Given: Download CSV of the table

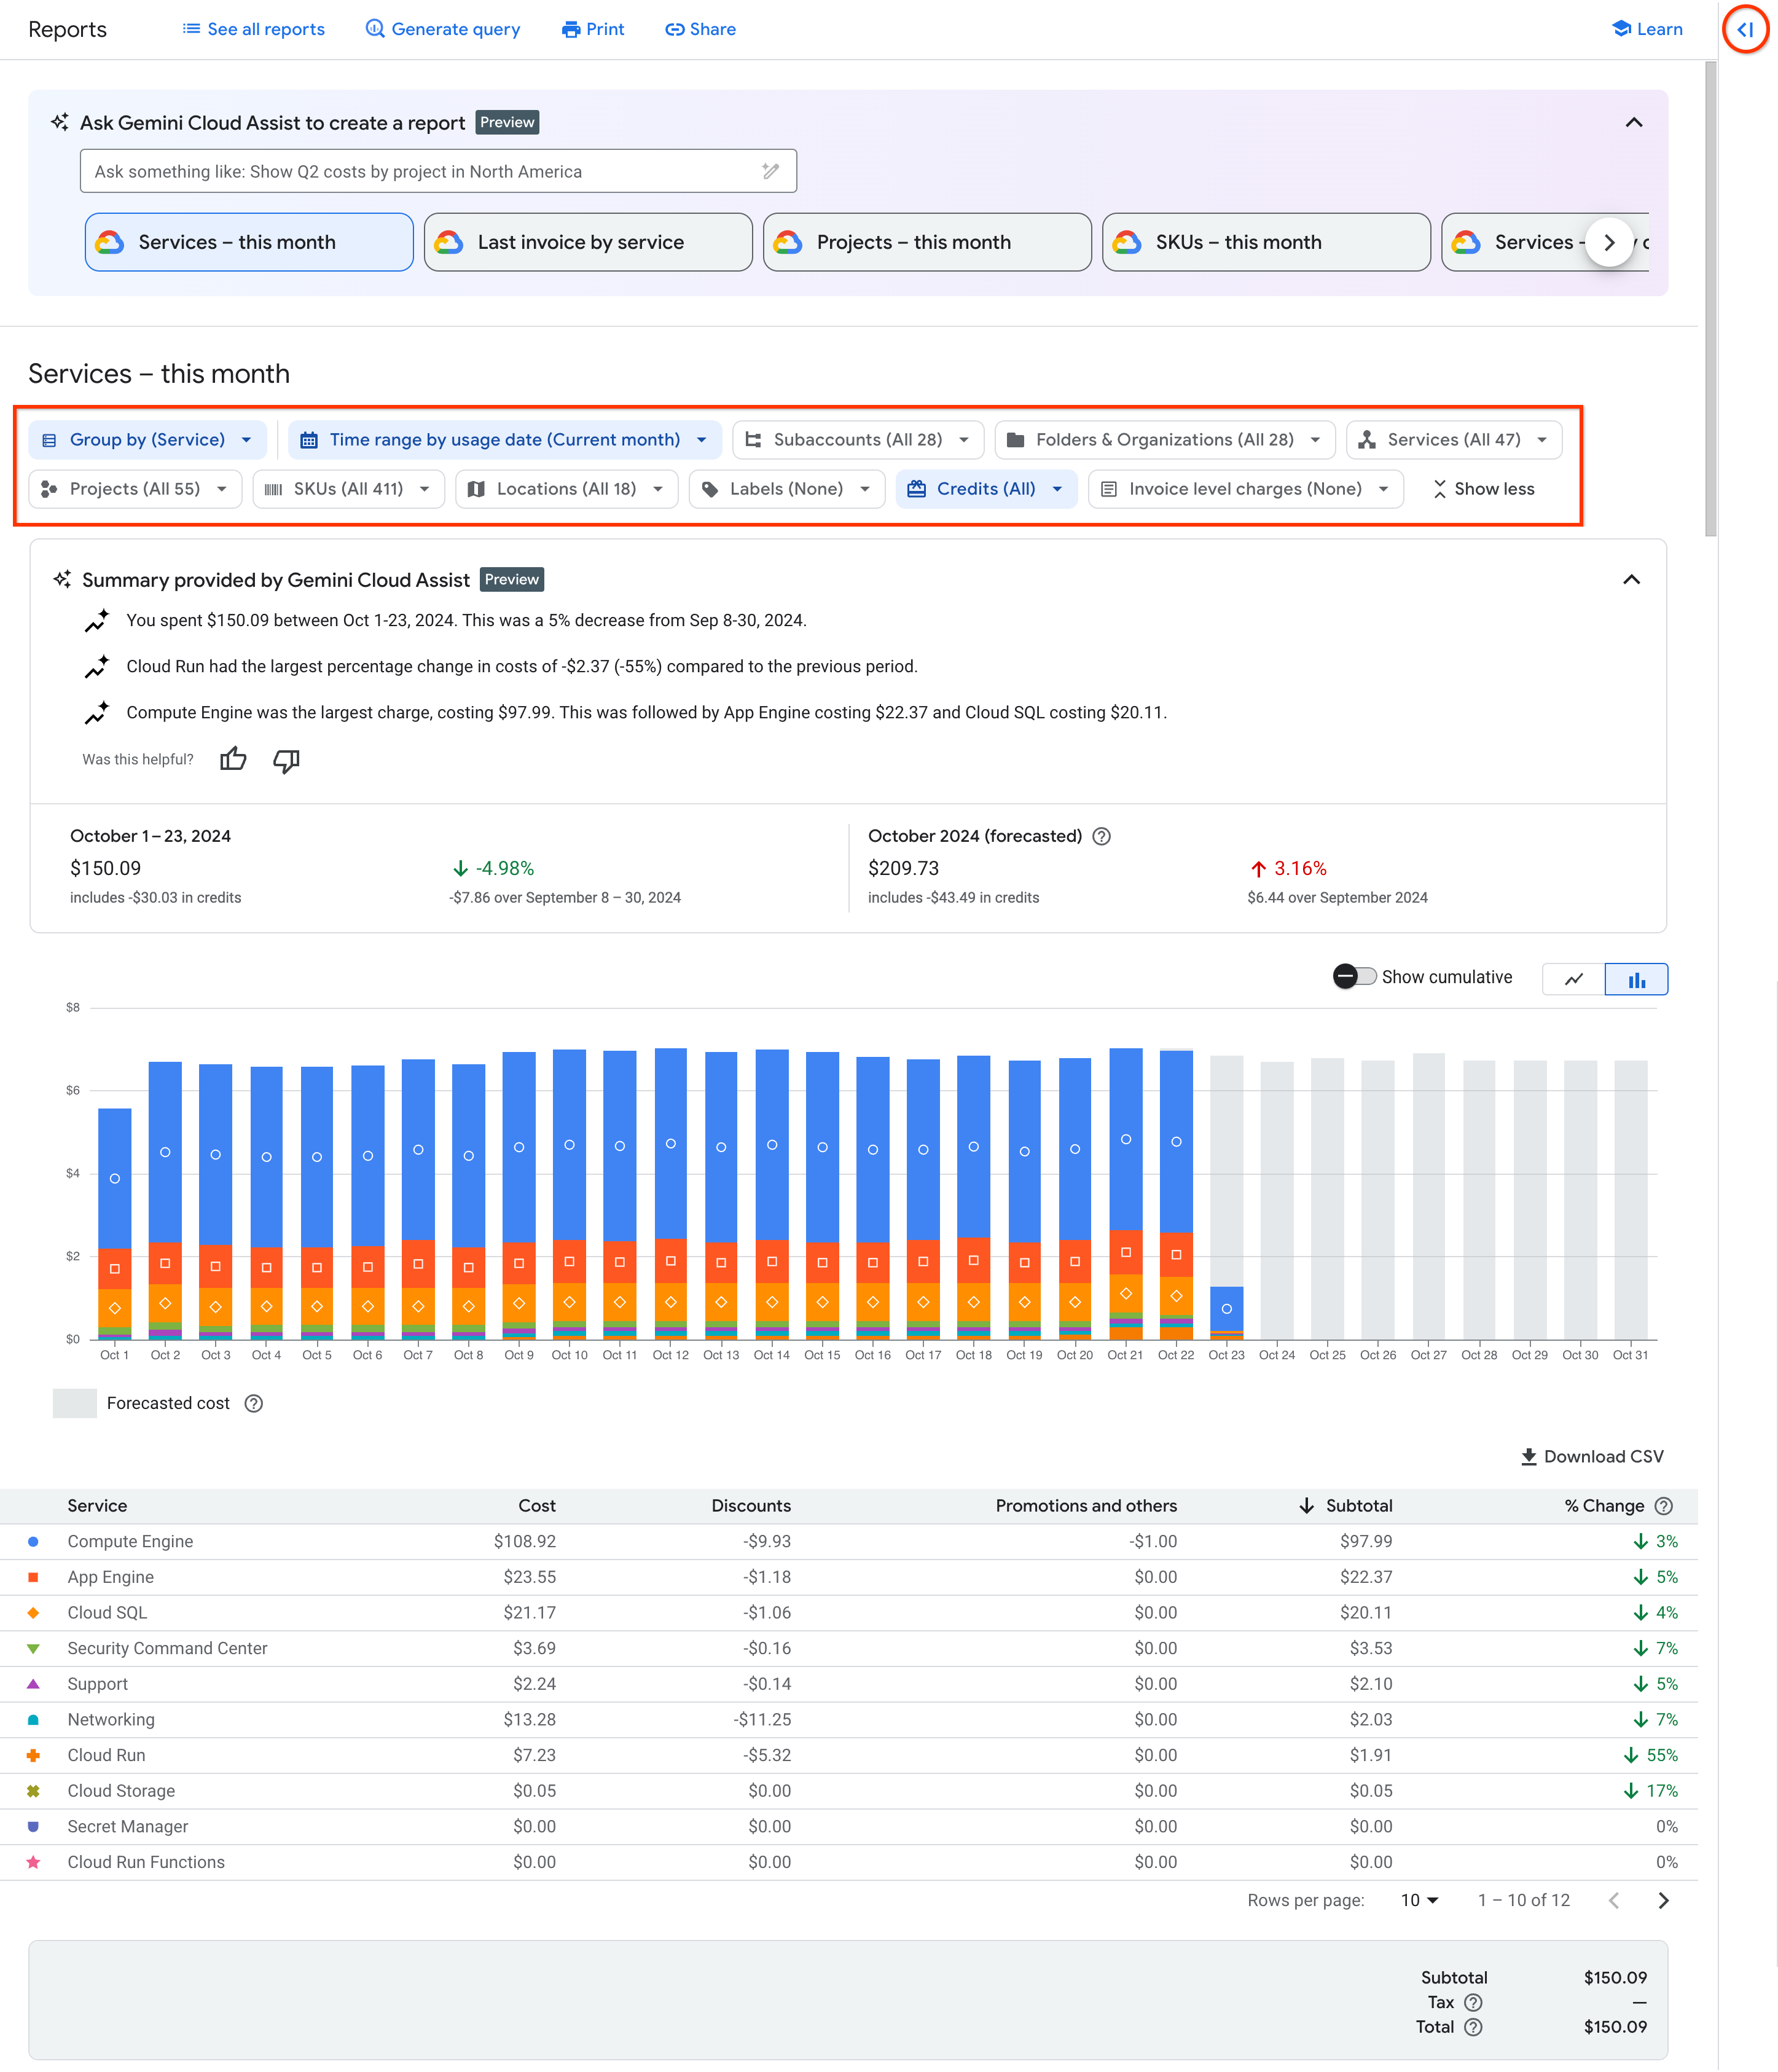Looking at the screenshot, I should click(1592, 1456).
